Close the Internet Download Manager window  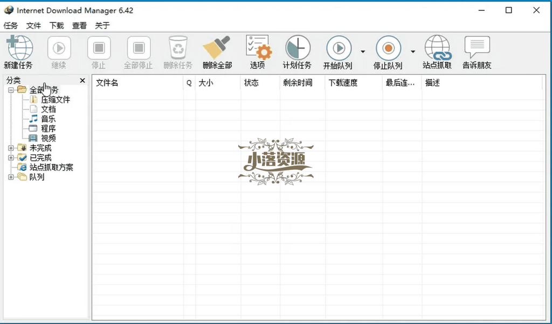[536, 10]
